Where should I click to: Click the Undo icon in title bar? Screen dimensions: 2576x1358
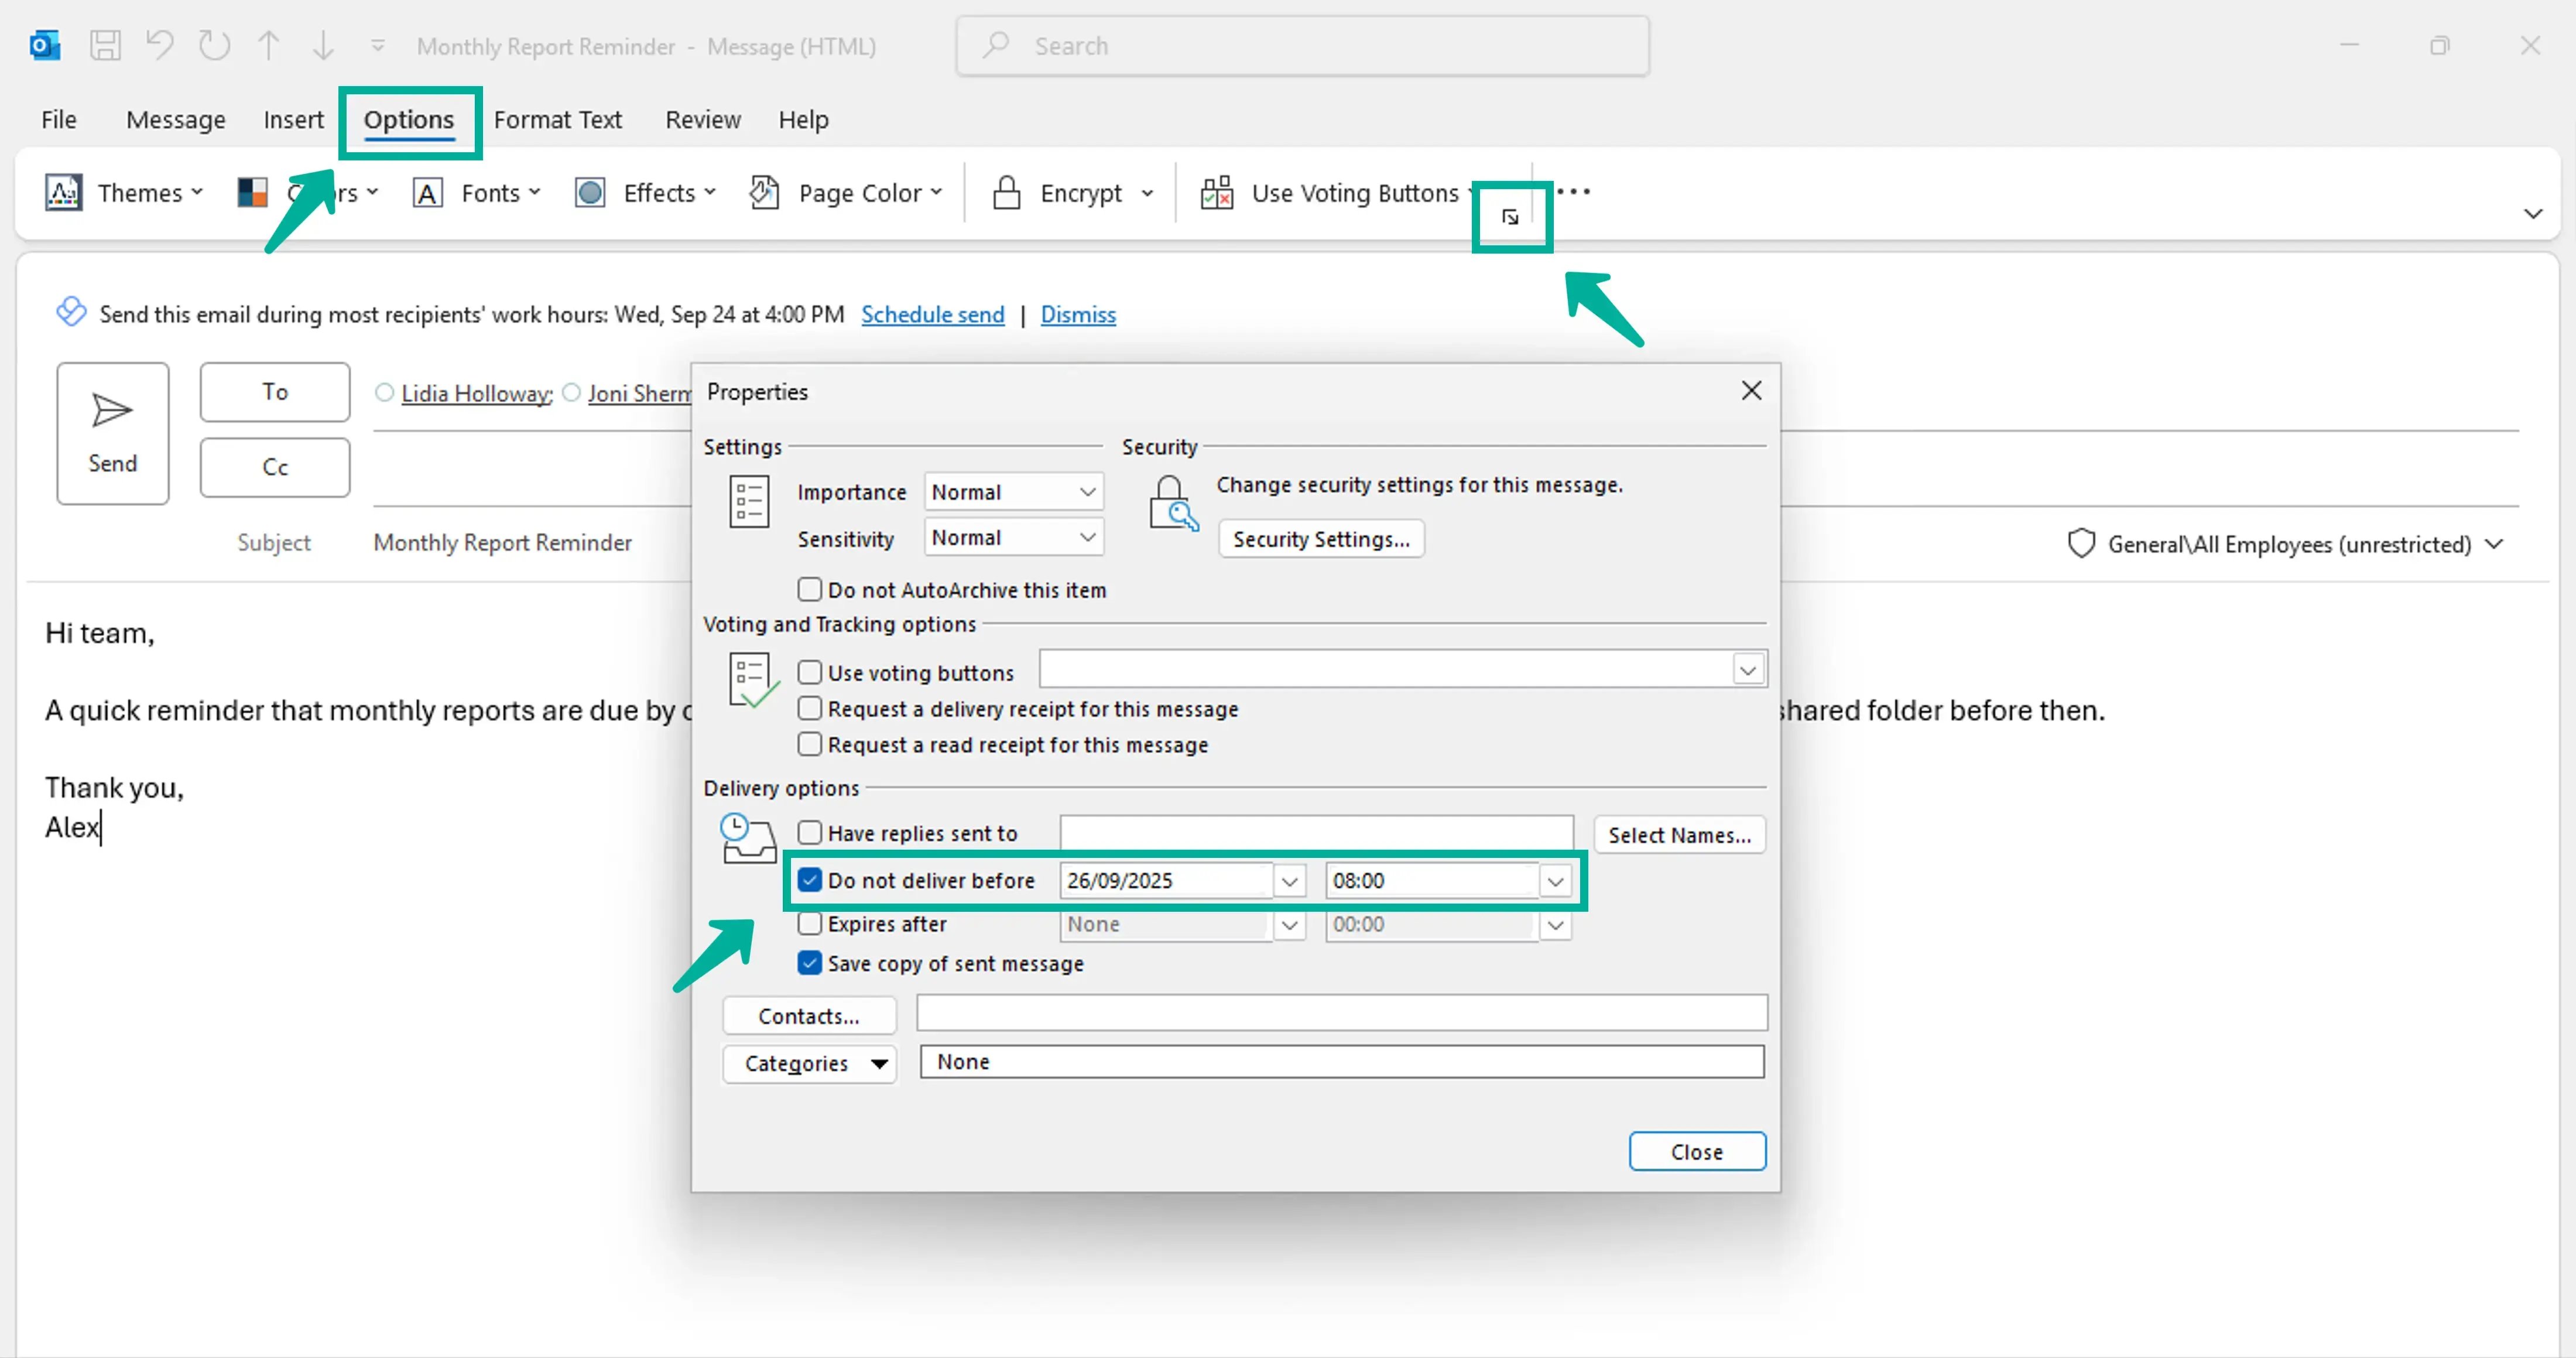point(159,46)
